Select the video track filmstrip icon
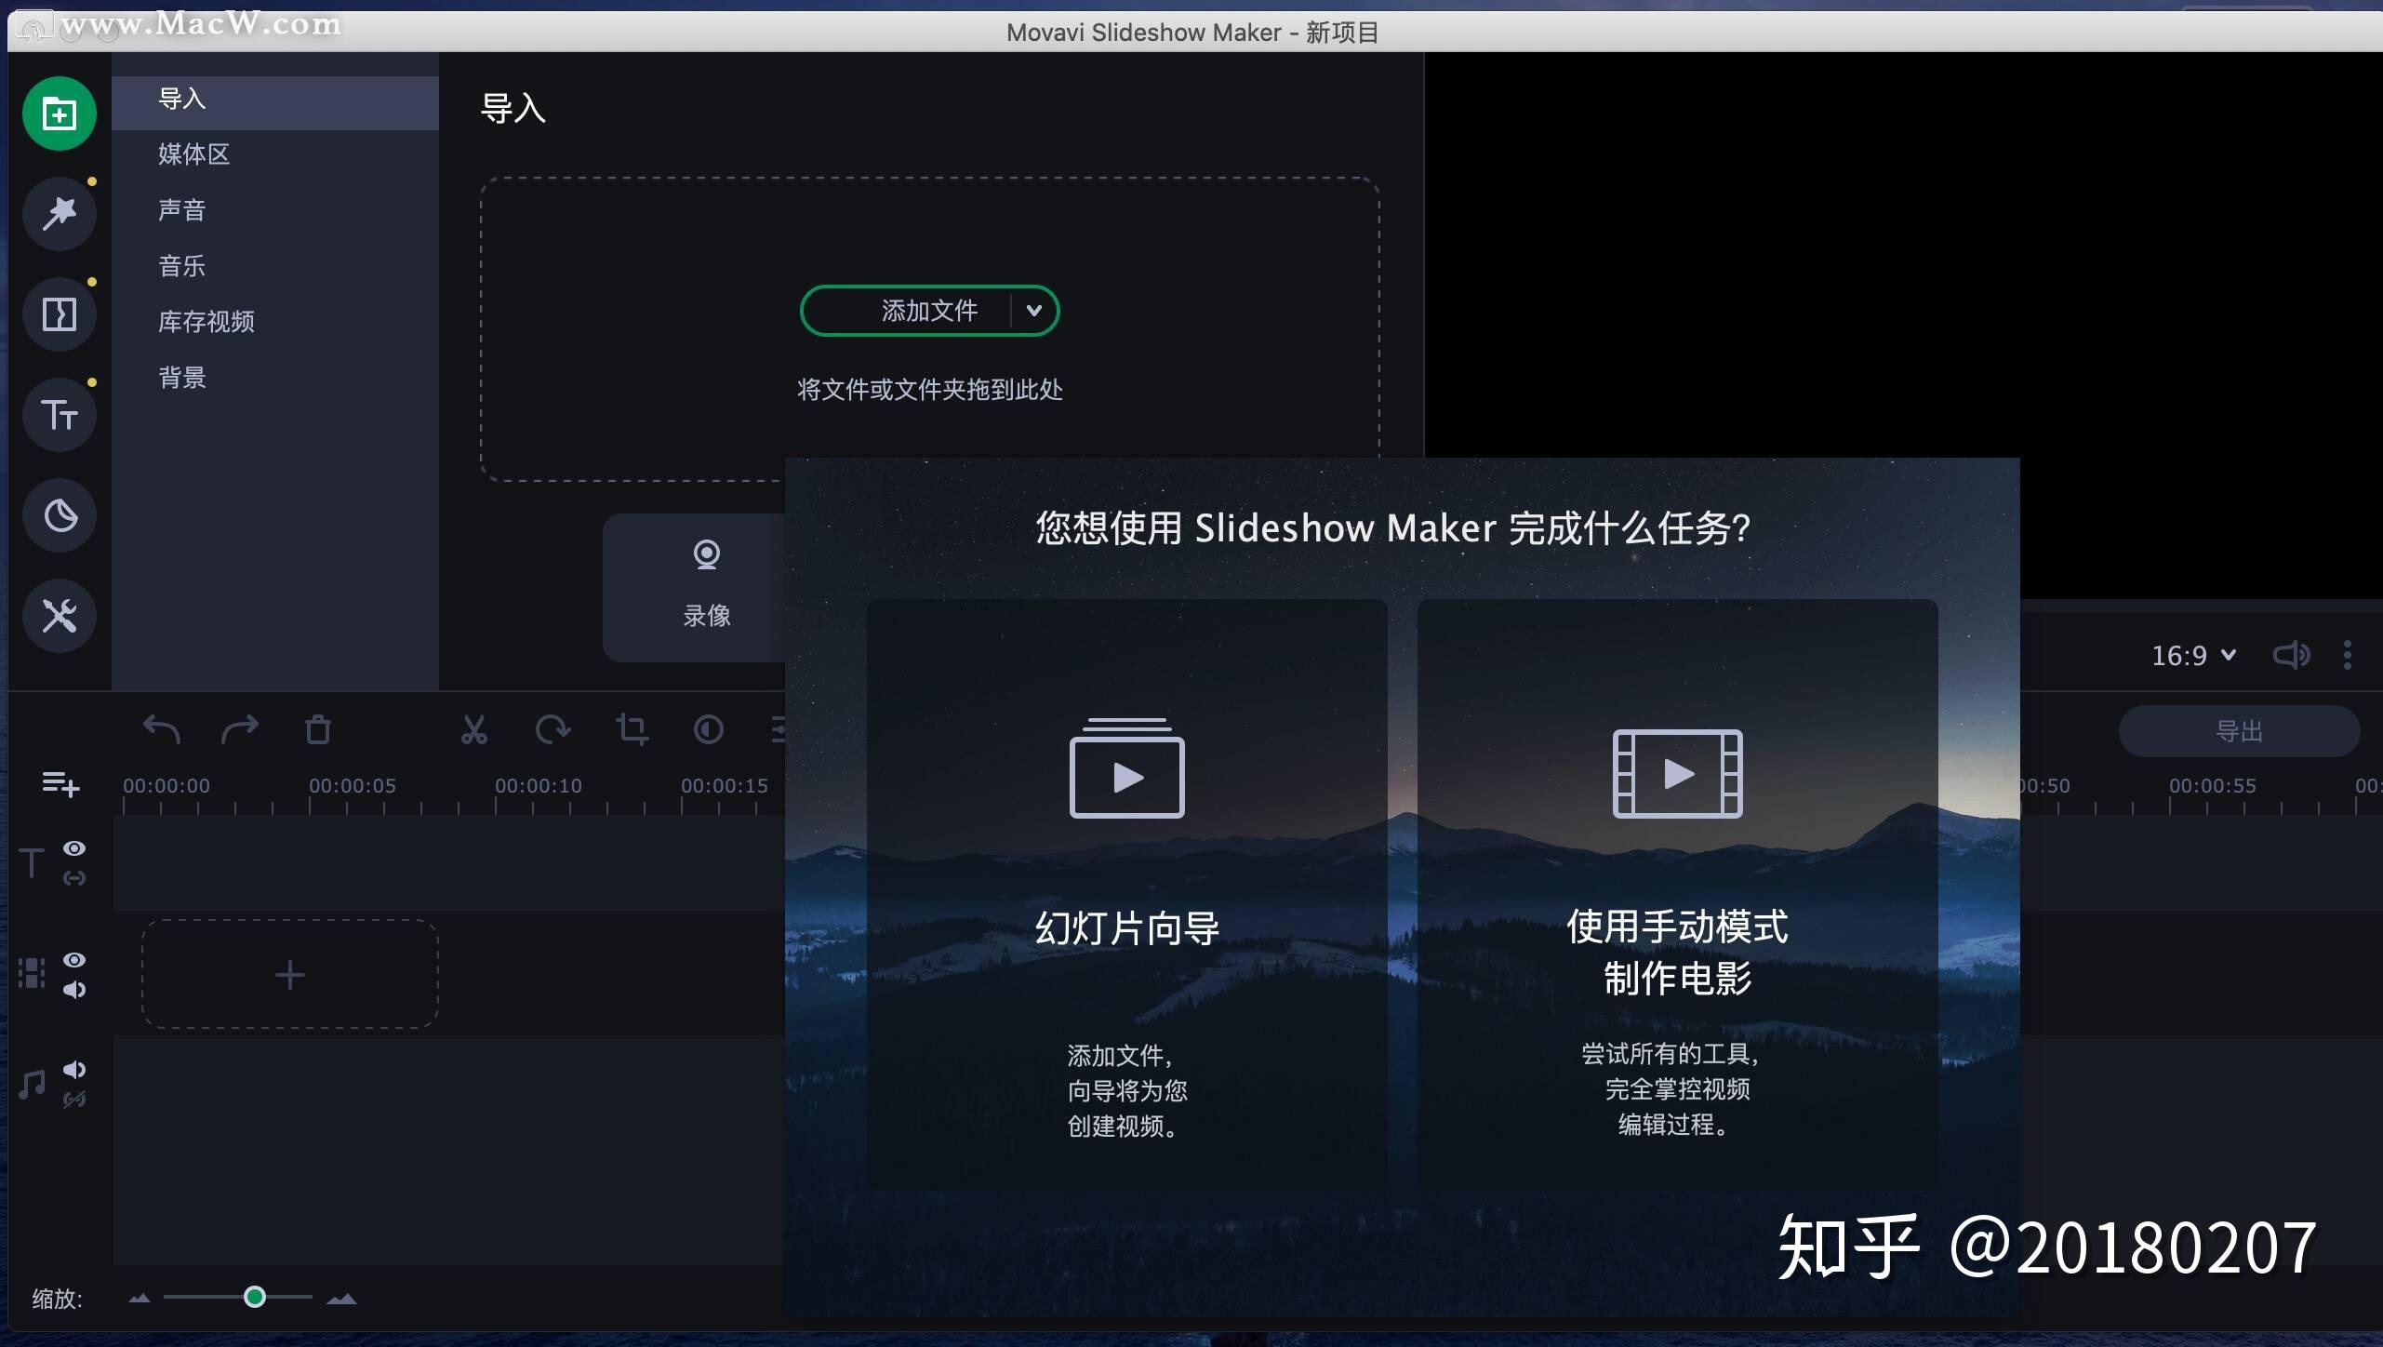This screenshot has width=2383, height=1347. click(x=32, y=973)
